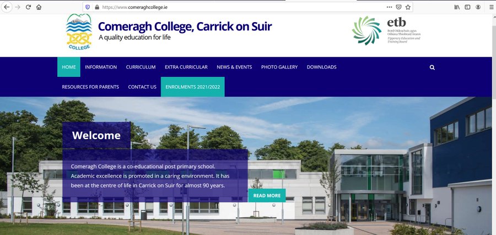Open the Library icon in toolbar
This screenshot has height=235, width=496.
(457, 7)
